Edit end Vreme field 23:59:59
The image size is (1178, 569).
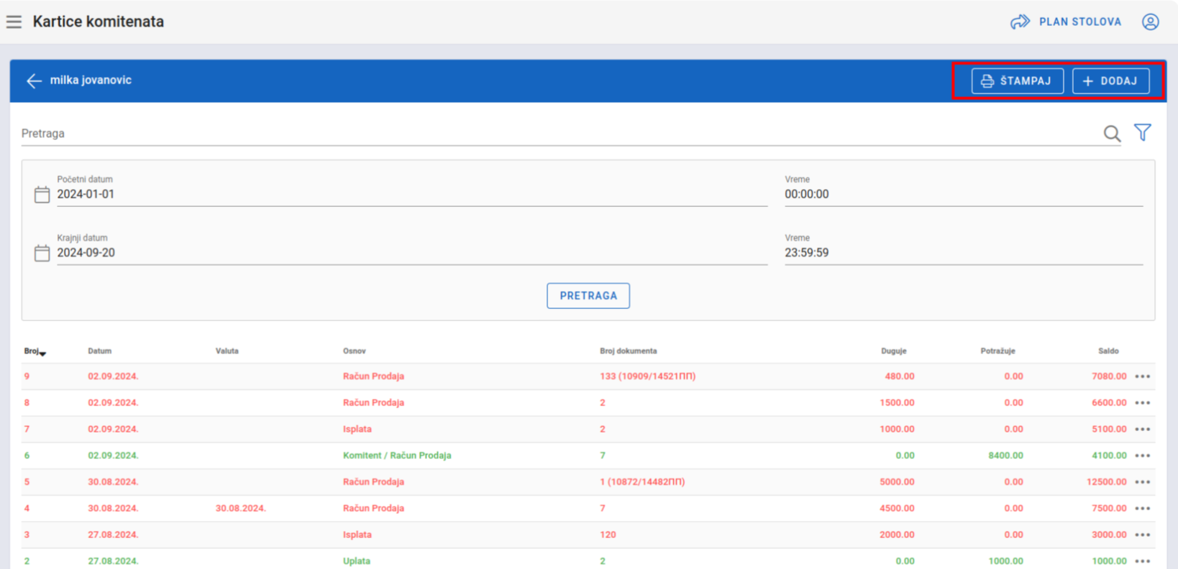(x=964, y=253)
